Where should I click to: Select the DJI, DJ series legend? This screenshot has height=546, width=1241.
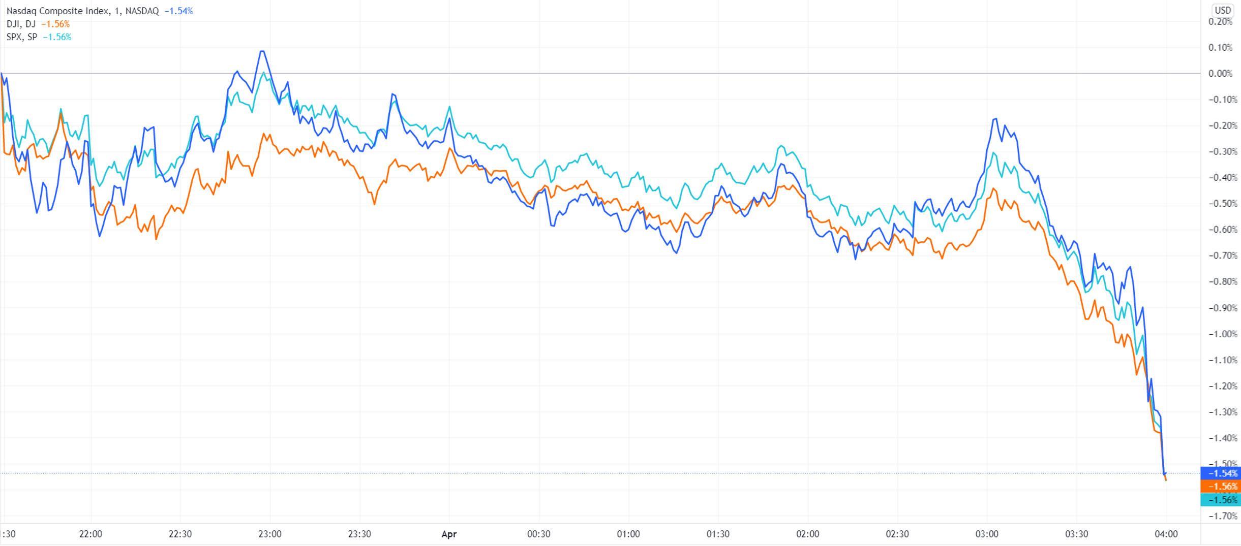pyautogui.click(x=21, y=24)
